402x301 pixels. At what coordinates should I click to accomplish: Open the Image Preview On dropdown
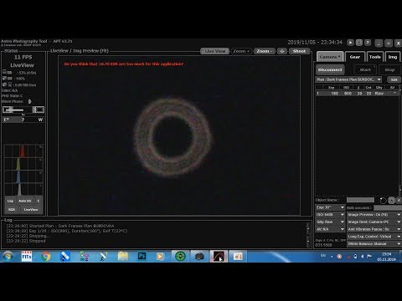pyautogui.click(x=374, y=215)
